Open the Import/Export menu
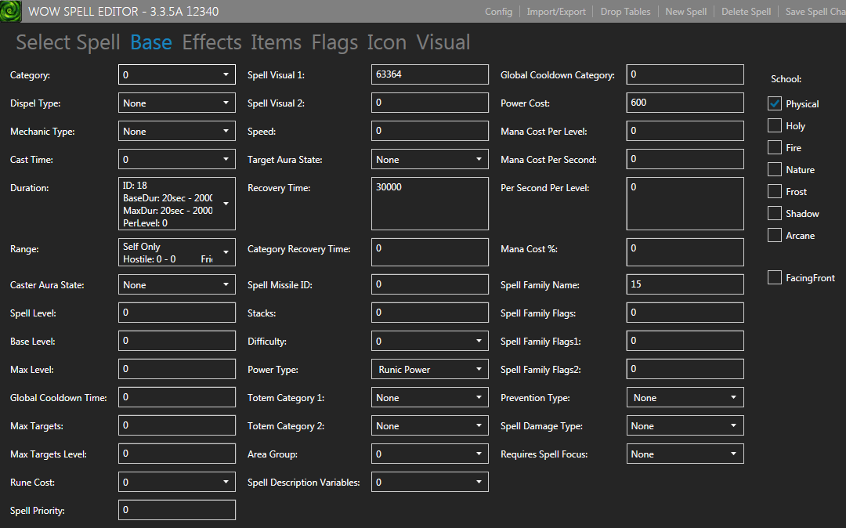This screenshot has height=528, width=846. pyautogui.click(x=556, y=12)
